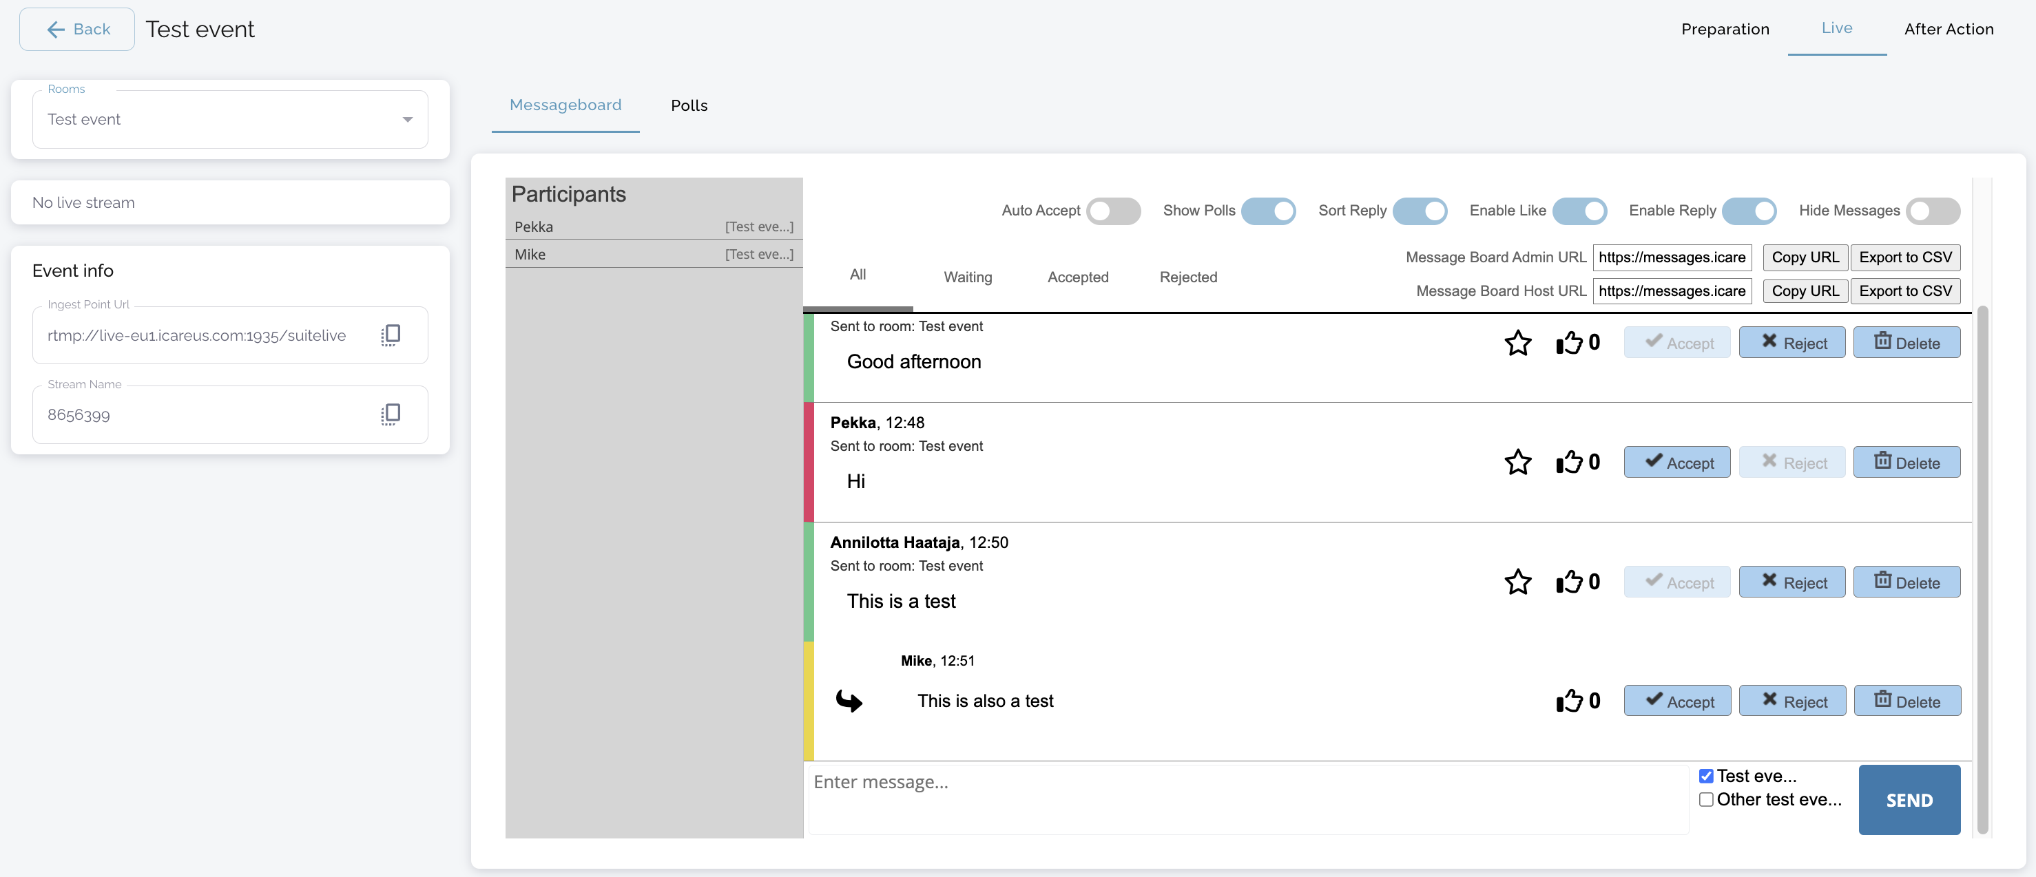Show the Waiting messages tab

coord(968,277)
